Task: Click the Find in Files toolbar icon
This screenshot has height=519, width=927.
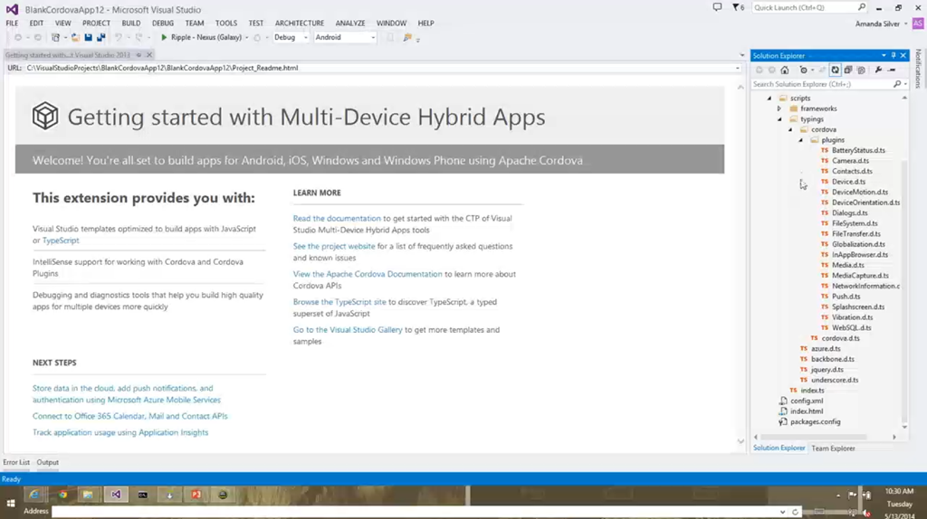Action: (x=407, y=37)
